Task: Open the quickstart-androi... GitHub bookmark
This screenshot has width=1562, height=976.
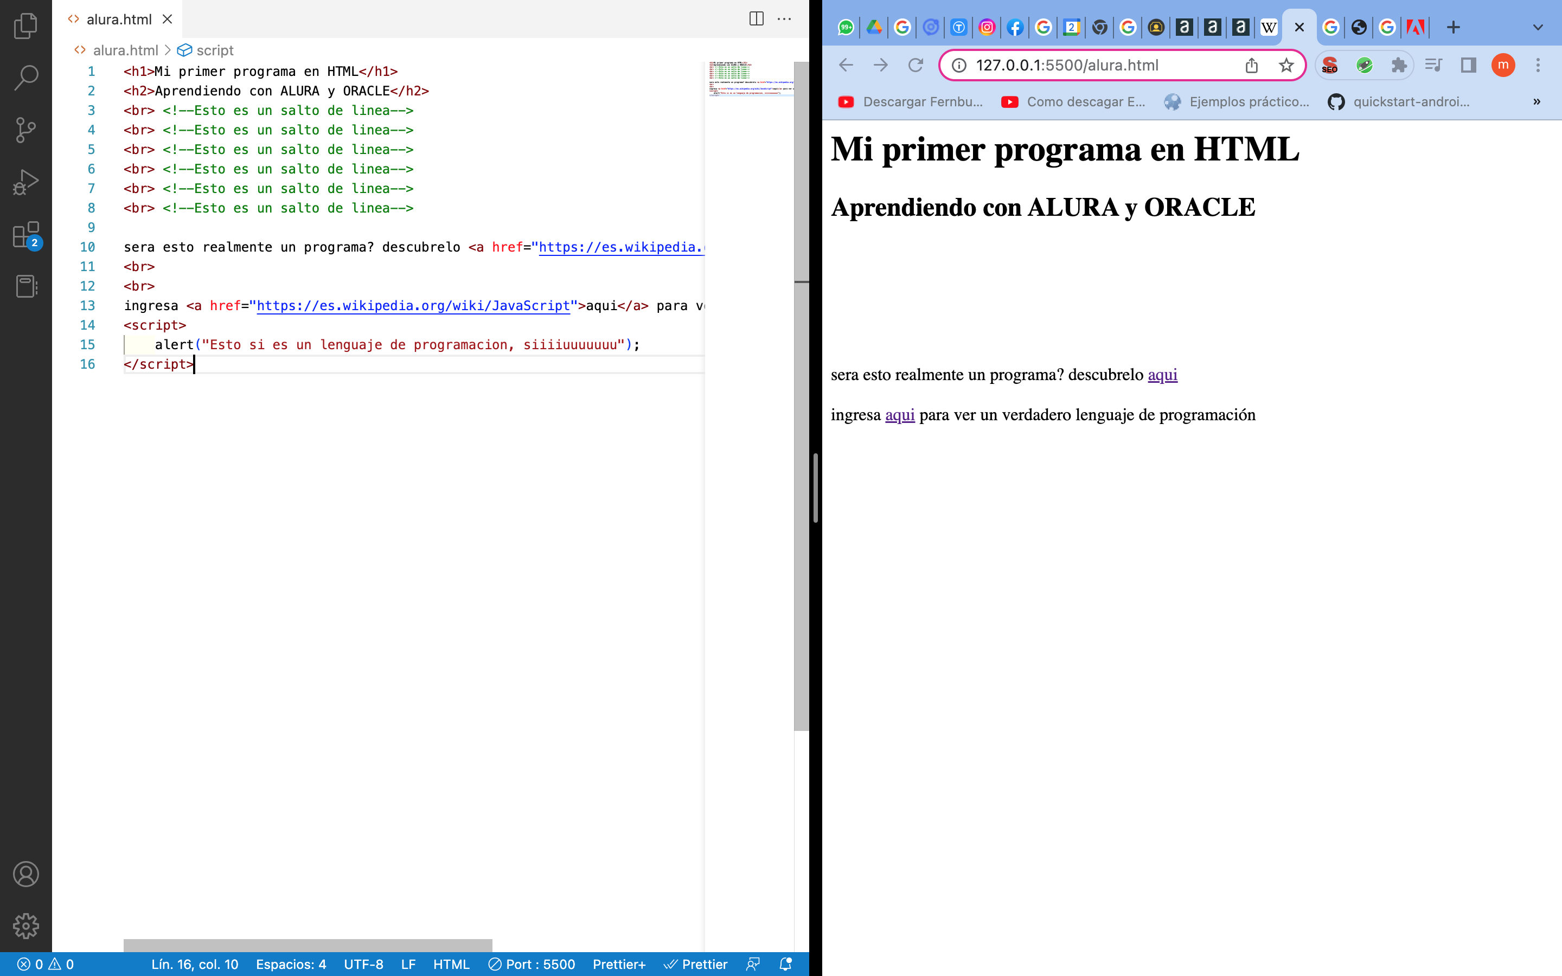Action: tap(1399, 101)
